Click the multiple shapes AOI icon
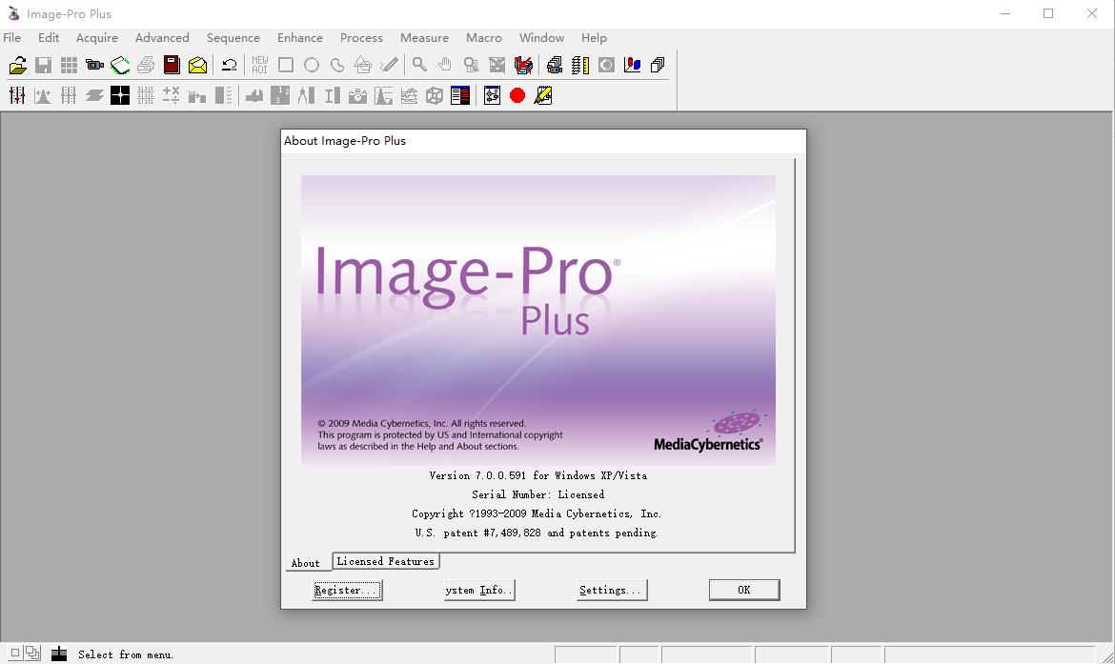Image resolution: width=1115 pixels, height=664 pixels. click(363, 66)
